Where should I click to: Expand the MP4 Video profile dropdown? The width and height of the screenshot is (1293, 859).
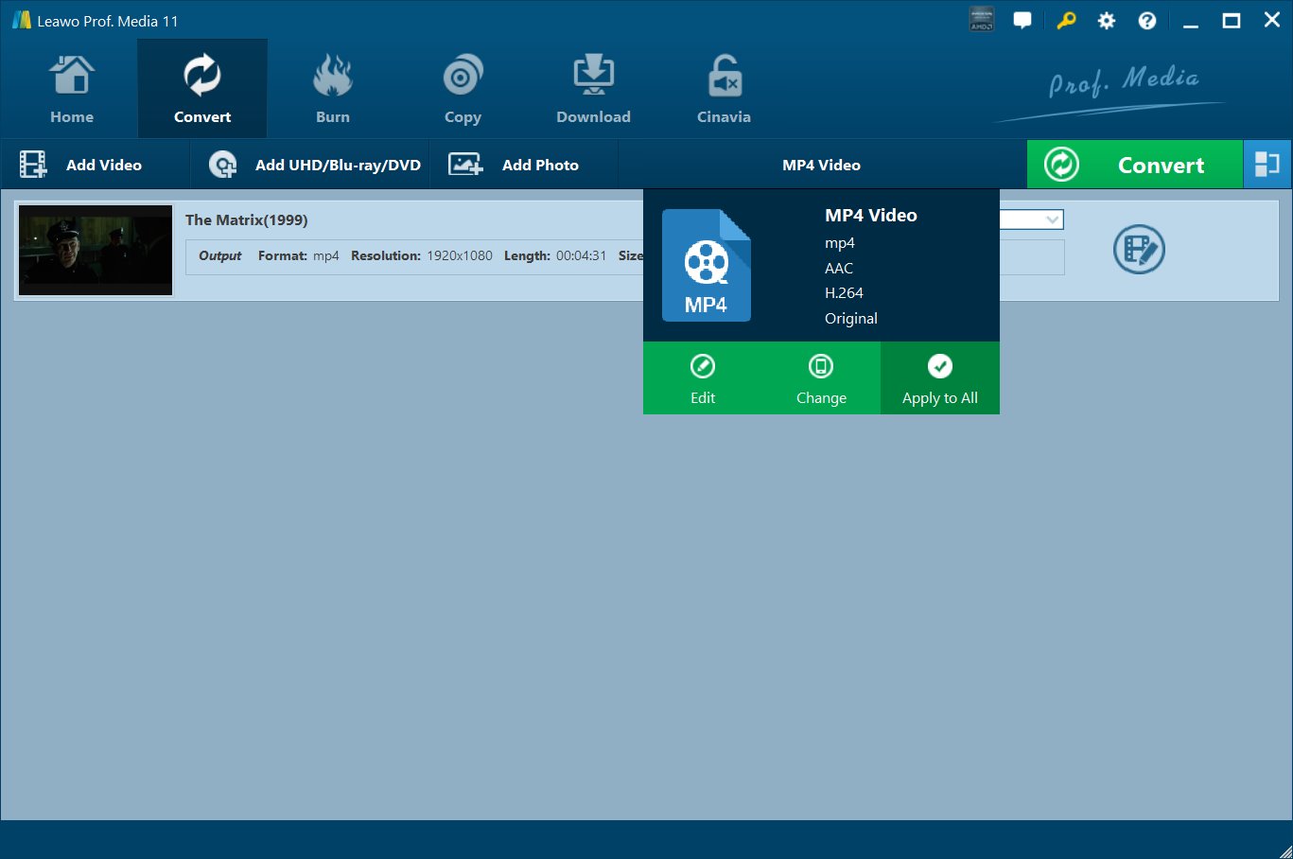coord(821,165)
